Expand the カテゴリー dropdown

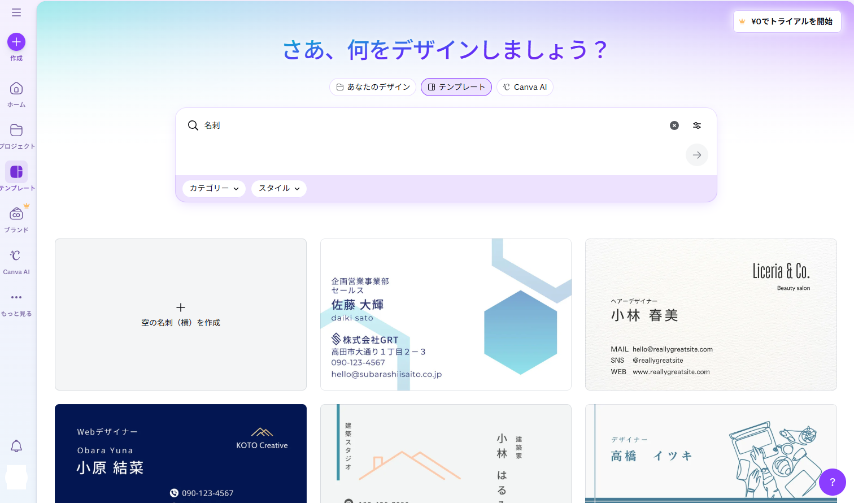[214, 188]
